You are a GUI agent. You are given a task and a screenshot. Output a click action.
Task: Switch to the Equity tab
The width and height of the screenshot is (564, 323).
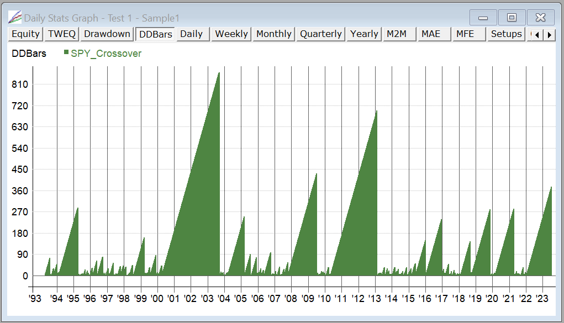pyautogui.click(x=25, y=34)
